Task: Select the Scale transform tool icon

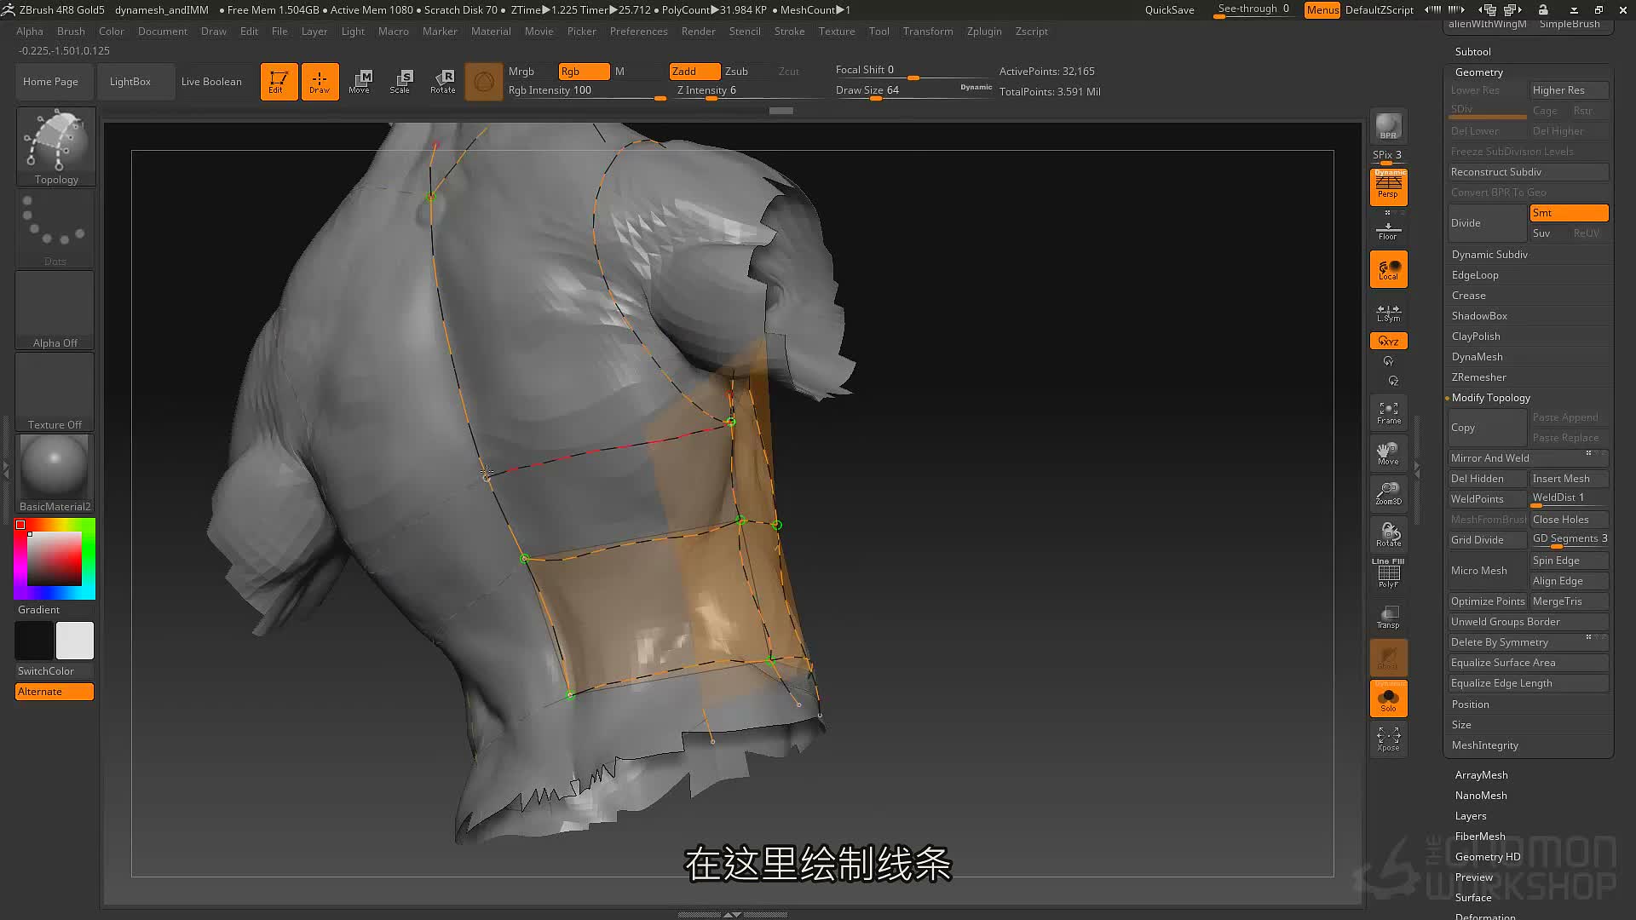Action: pyautogui.click(x=400, y=82)
